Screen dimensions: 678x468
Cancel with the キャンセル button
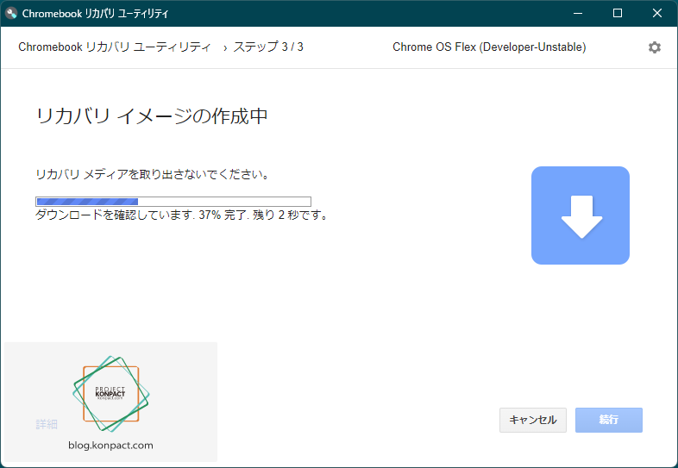[533, 420]
